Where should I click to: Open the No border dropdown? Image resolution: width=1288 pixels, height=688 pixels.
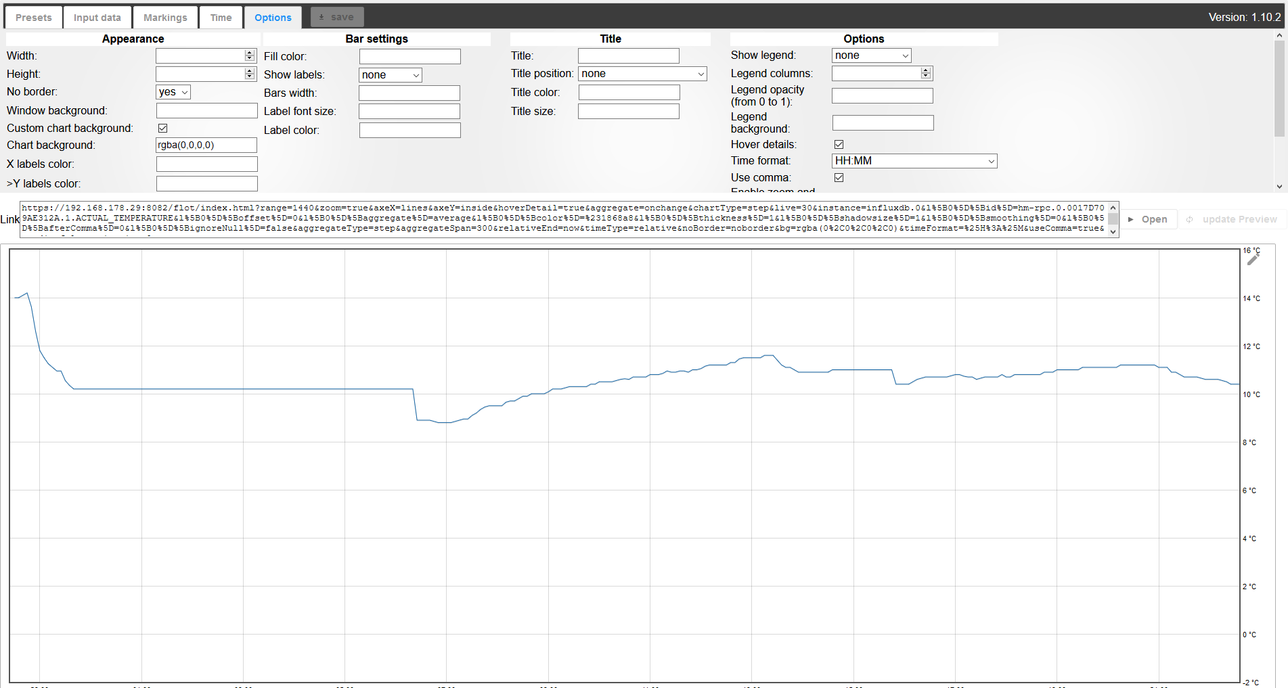pyautogui.click(x=173, y=92)
